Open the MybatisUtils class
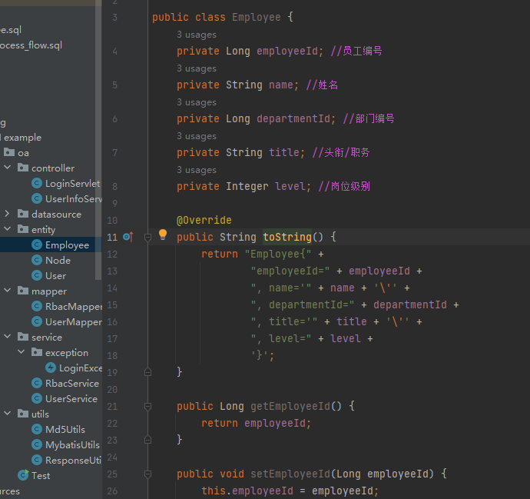The width and height of the screenshot is (530, 499). pos(72,444)
